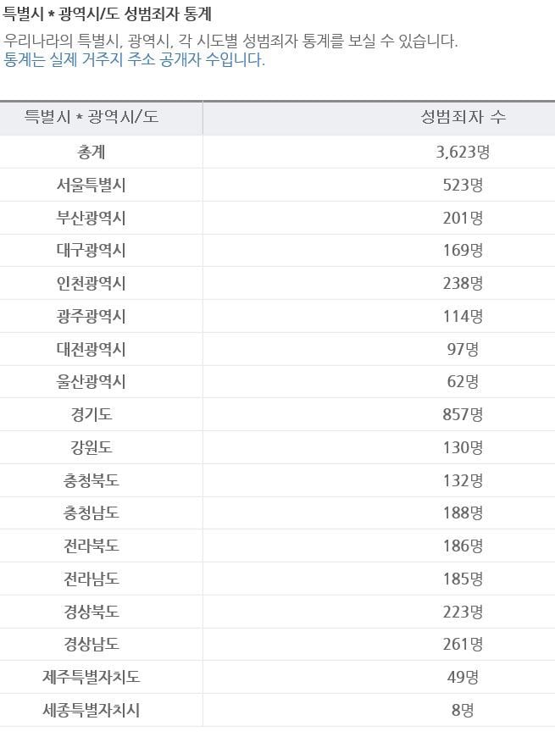Select the 부산광역시 region cell
This screenshot has width=555, height=737.
[92, 218]
